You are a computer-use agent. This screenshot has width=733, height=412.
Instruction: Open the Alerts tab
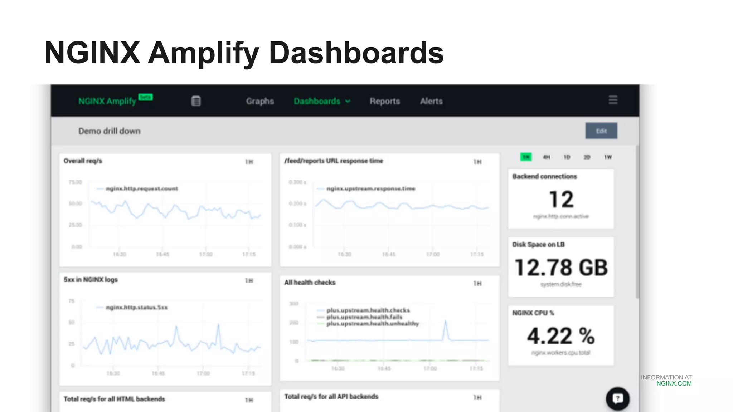pyautogui.click(x=431, y=101)
